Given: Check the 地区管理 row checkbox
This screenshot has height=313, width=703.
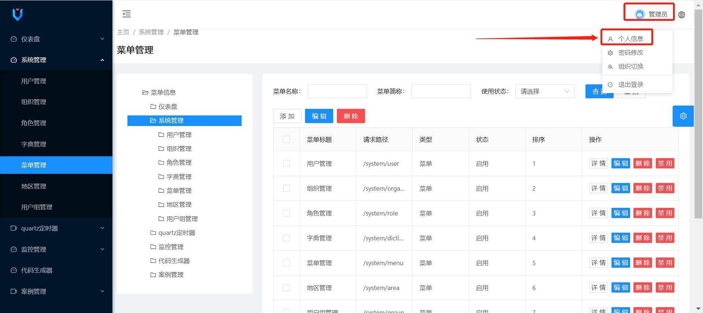Looking at the screenshot, I should pyautogui.click(x=286, y=288).
